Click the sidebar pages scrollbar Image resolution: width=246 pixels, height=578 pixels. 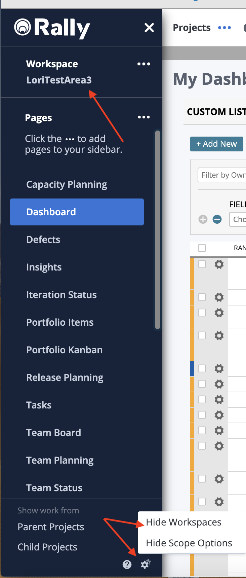157,229
